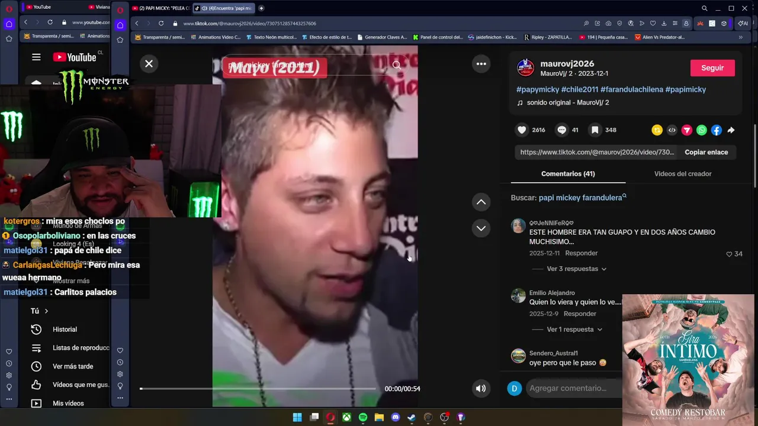The image size is (758, 426).
Task: Open 'Mis vídeos' in YouTube sidebar
Action: point(68,403)
